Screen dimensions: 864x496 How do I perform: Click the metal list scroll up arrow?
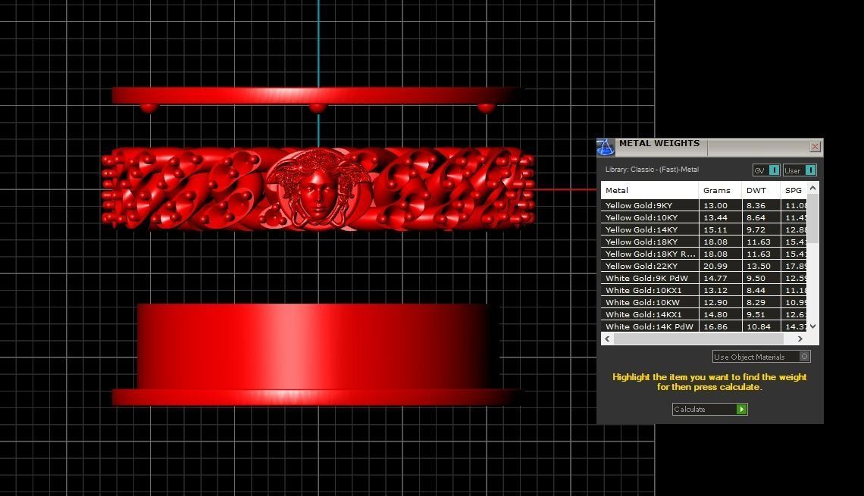tap(812, 189)
